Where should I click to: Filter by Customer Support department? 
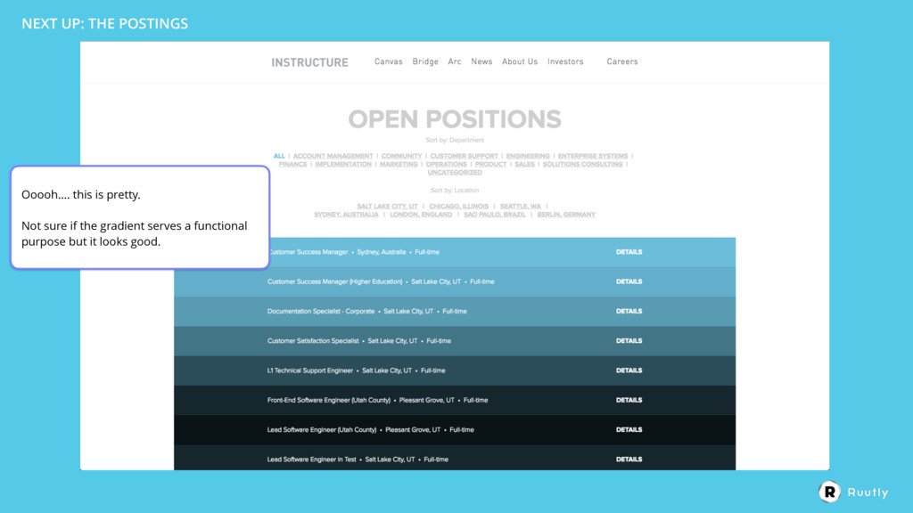click(464, 156)
